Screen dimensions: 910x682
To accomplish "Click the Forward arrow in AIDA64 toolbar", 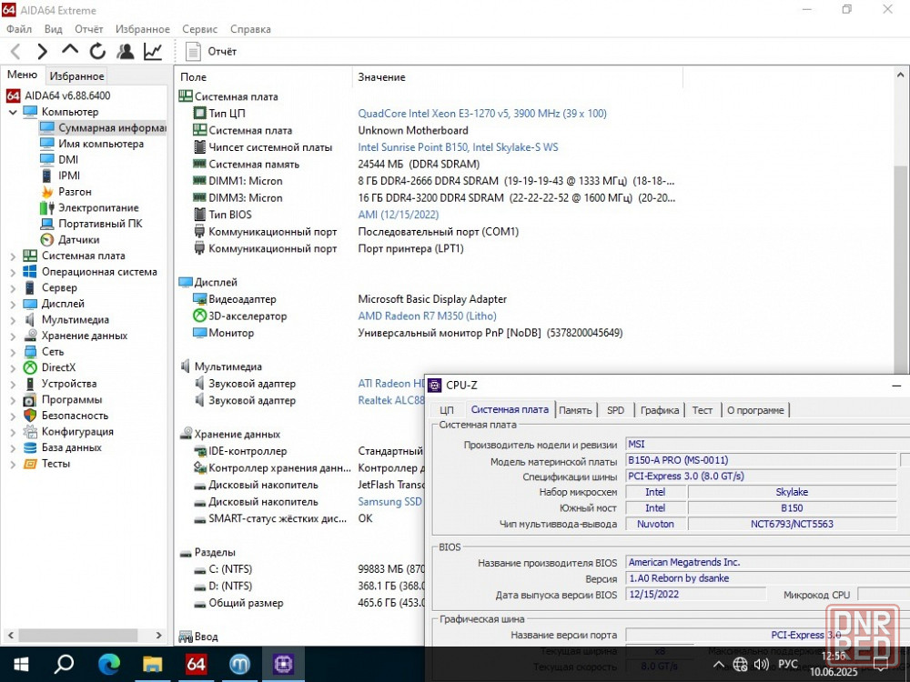I will 43,52.
